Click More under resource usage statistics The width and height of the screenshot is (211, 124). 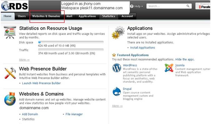click(x=24, y=60)
